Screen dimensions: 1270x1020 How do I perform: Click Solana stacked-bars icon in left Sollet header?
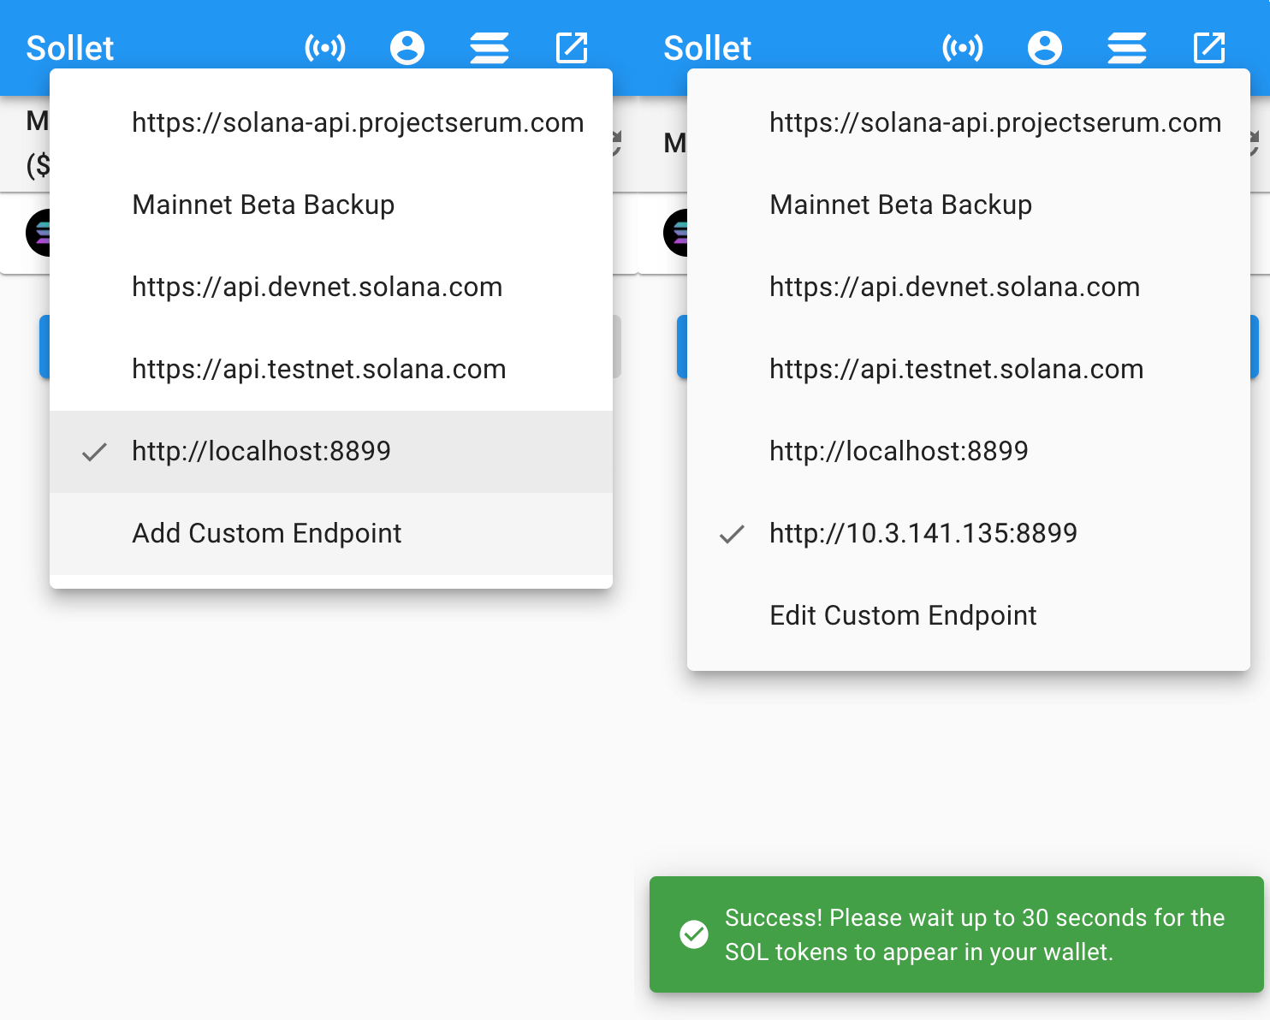(490, 48)
